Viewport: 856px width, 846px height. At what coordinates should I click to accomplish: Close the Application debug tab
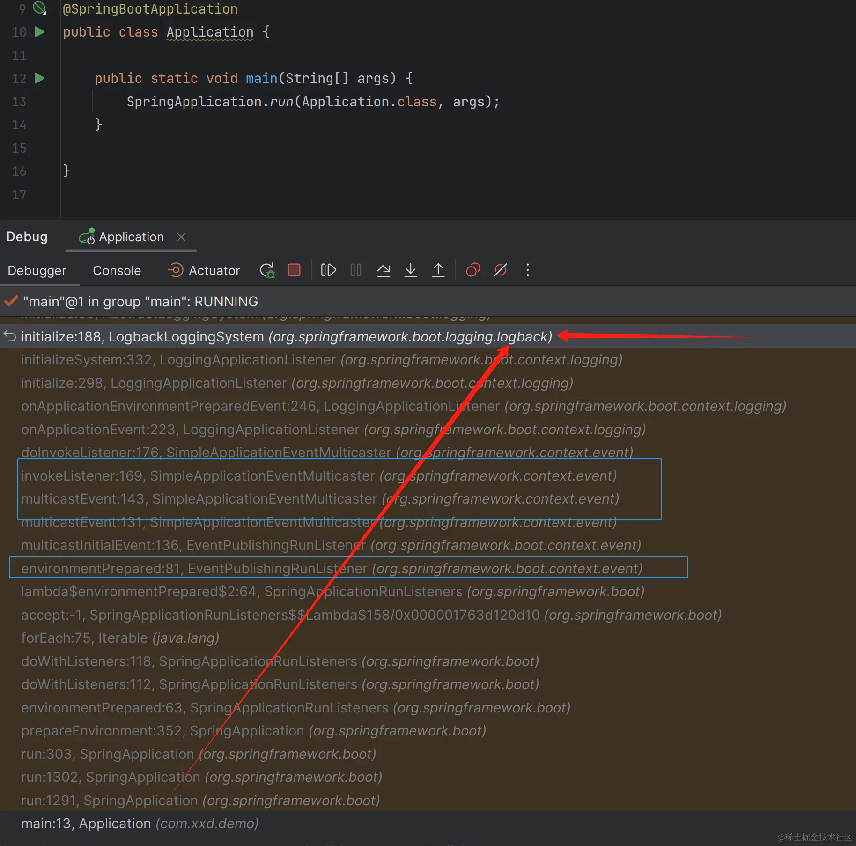click(x=181, y=237)
